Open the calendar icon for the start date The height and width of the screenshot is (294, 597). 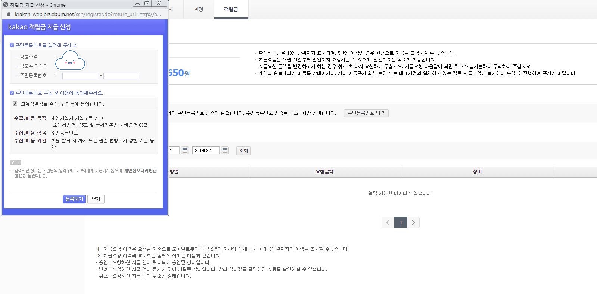click(x=185, y=151)
